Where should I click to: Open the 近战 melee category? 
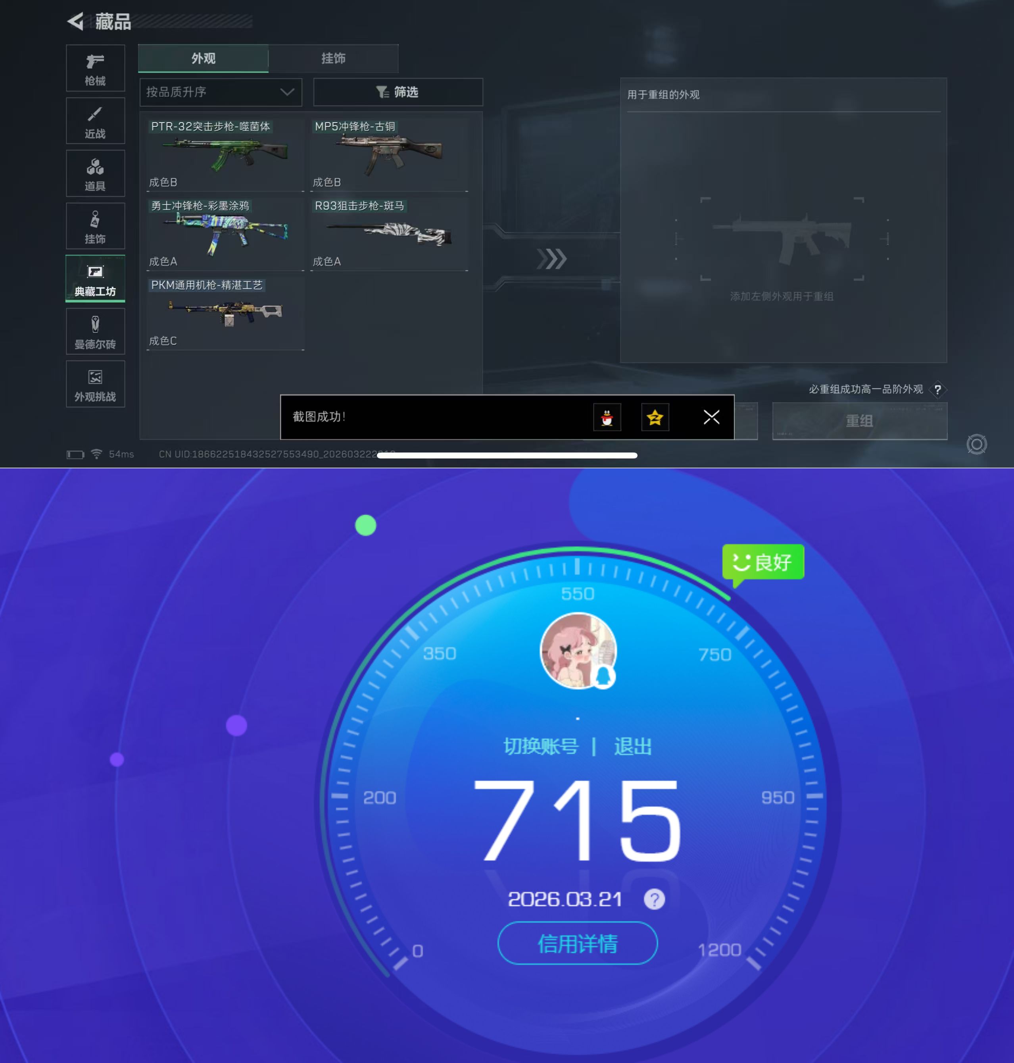95,121
